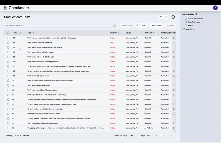Open row 99 details arrow
This screenshot has width=221, height=143.
174,85
